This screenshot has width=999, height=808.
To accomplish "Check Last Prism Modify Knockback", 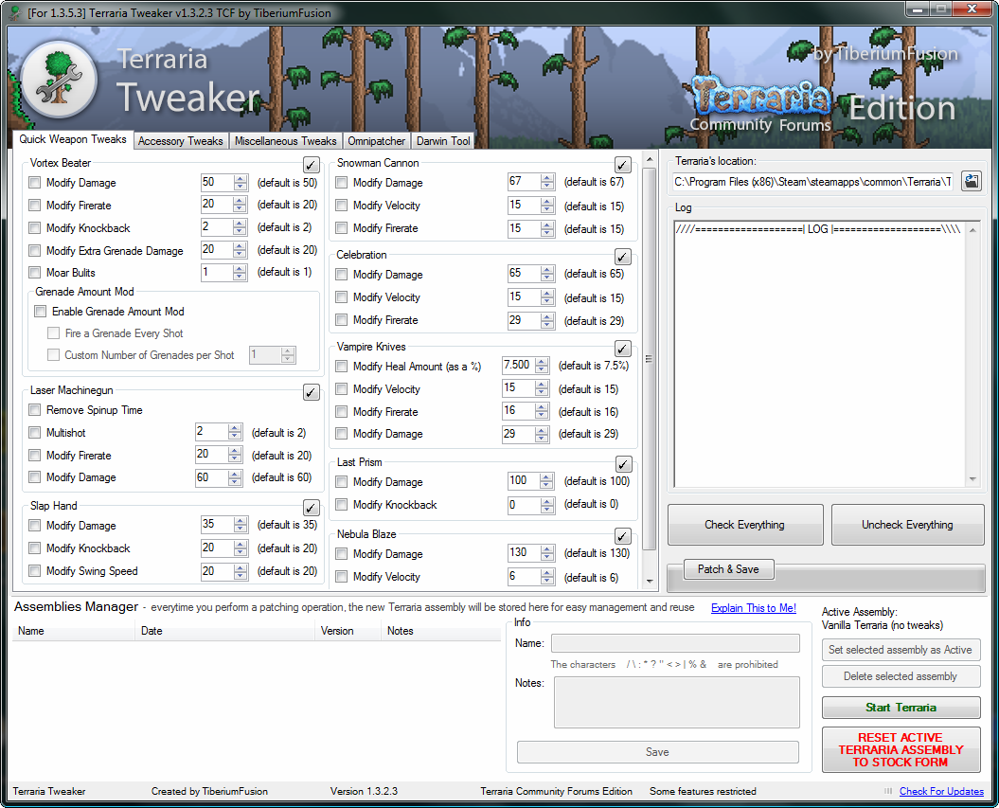I will click(x=342, y=505).
